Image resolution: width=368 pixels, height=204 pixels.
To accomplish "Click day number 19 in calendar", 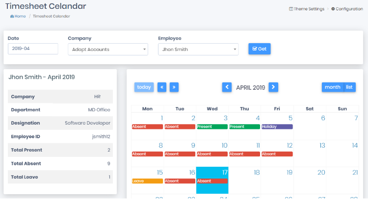I will coord(289,173).
